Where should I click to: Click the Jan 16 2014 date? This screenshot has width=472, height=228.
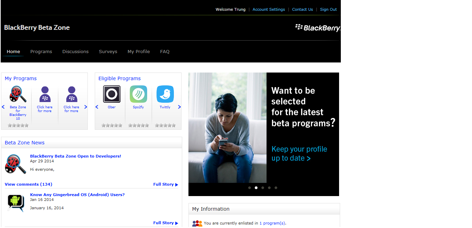42,200
